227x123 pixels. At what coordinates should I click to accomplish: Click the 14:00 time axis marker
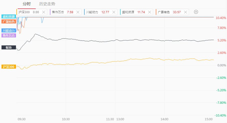164,119
